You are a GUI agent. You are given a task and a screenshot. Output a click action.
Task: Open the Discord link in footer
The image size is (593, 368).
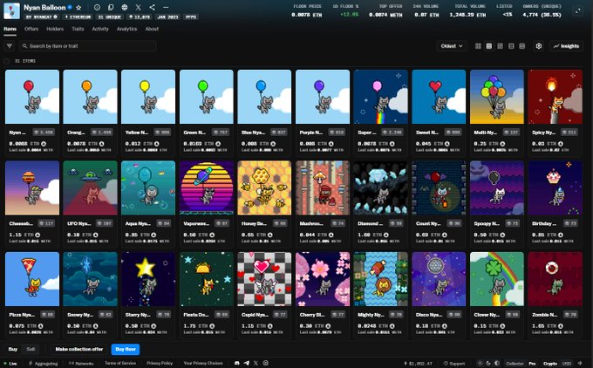[x=236, y=363]
